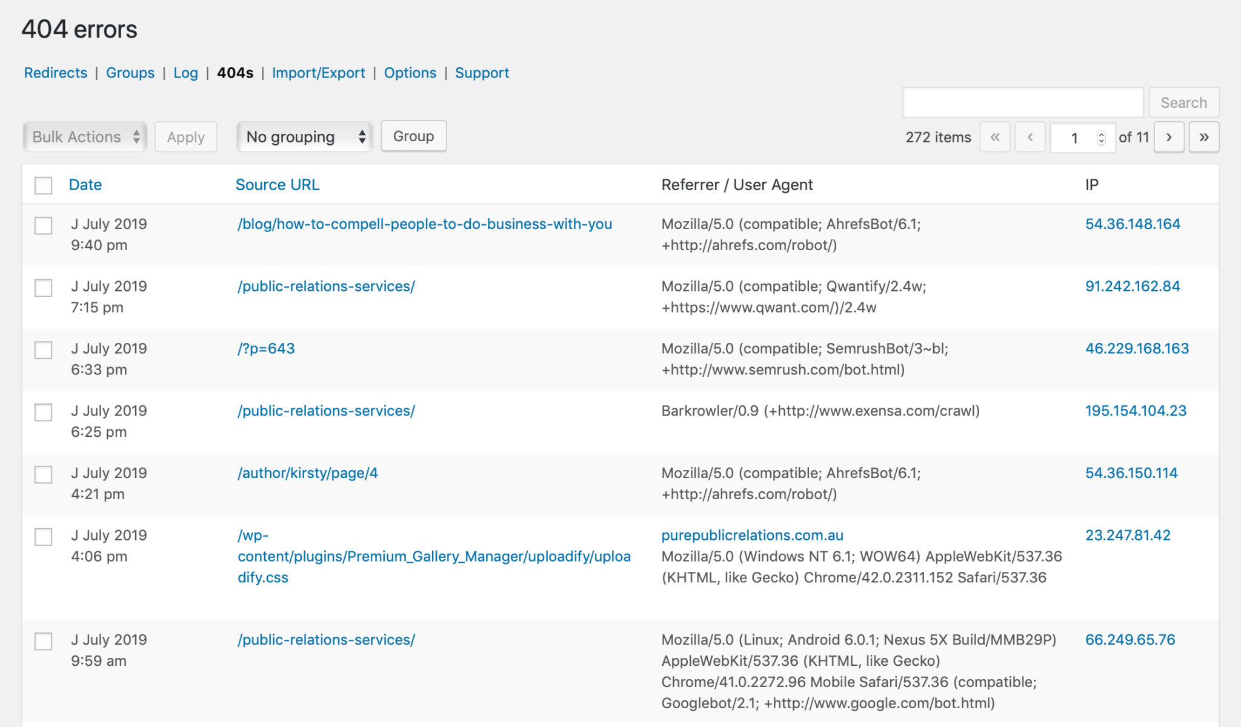Tick the /author/kirsty/page/4 row checkbox
Image resolution: width=1241 pixels, height=727 pixels.
[43, 474]
